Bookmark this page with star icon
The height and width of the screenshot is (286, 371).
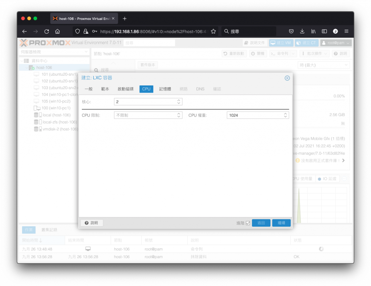click(x=213, y=31)
